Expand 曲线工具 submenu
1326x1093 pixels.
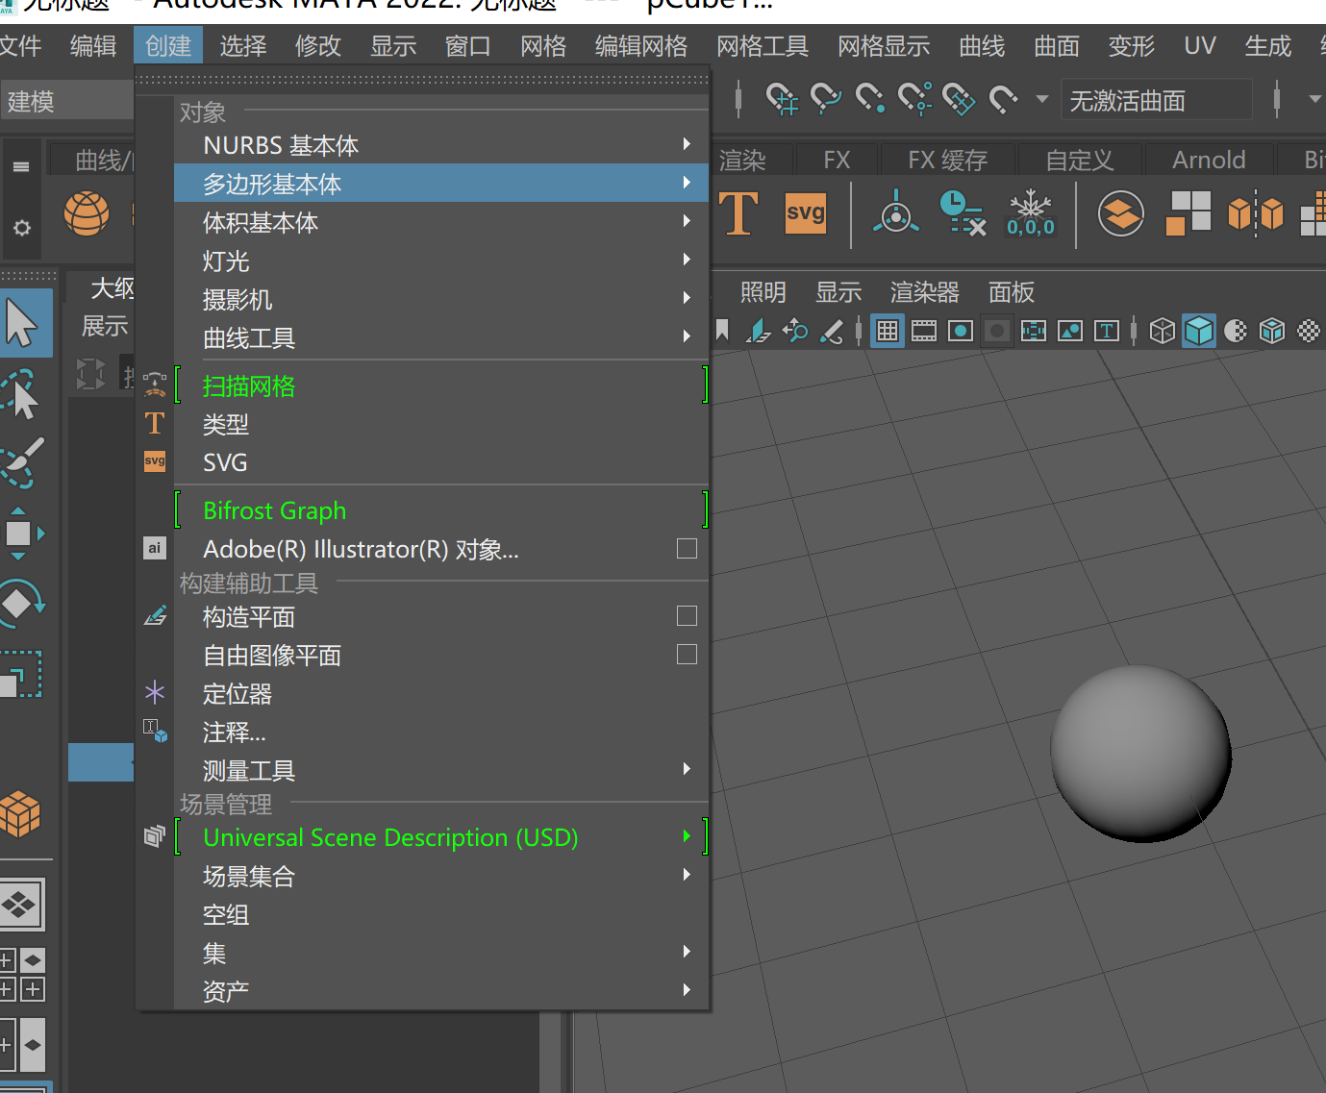[441, 336]
